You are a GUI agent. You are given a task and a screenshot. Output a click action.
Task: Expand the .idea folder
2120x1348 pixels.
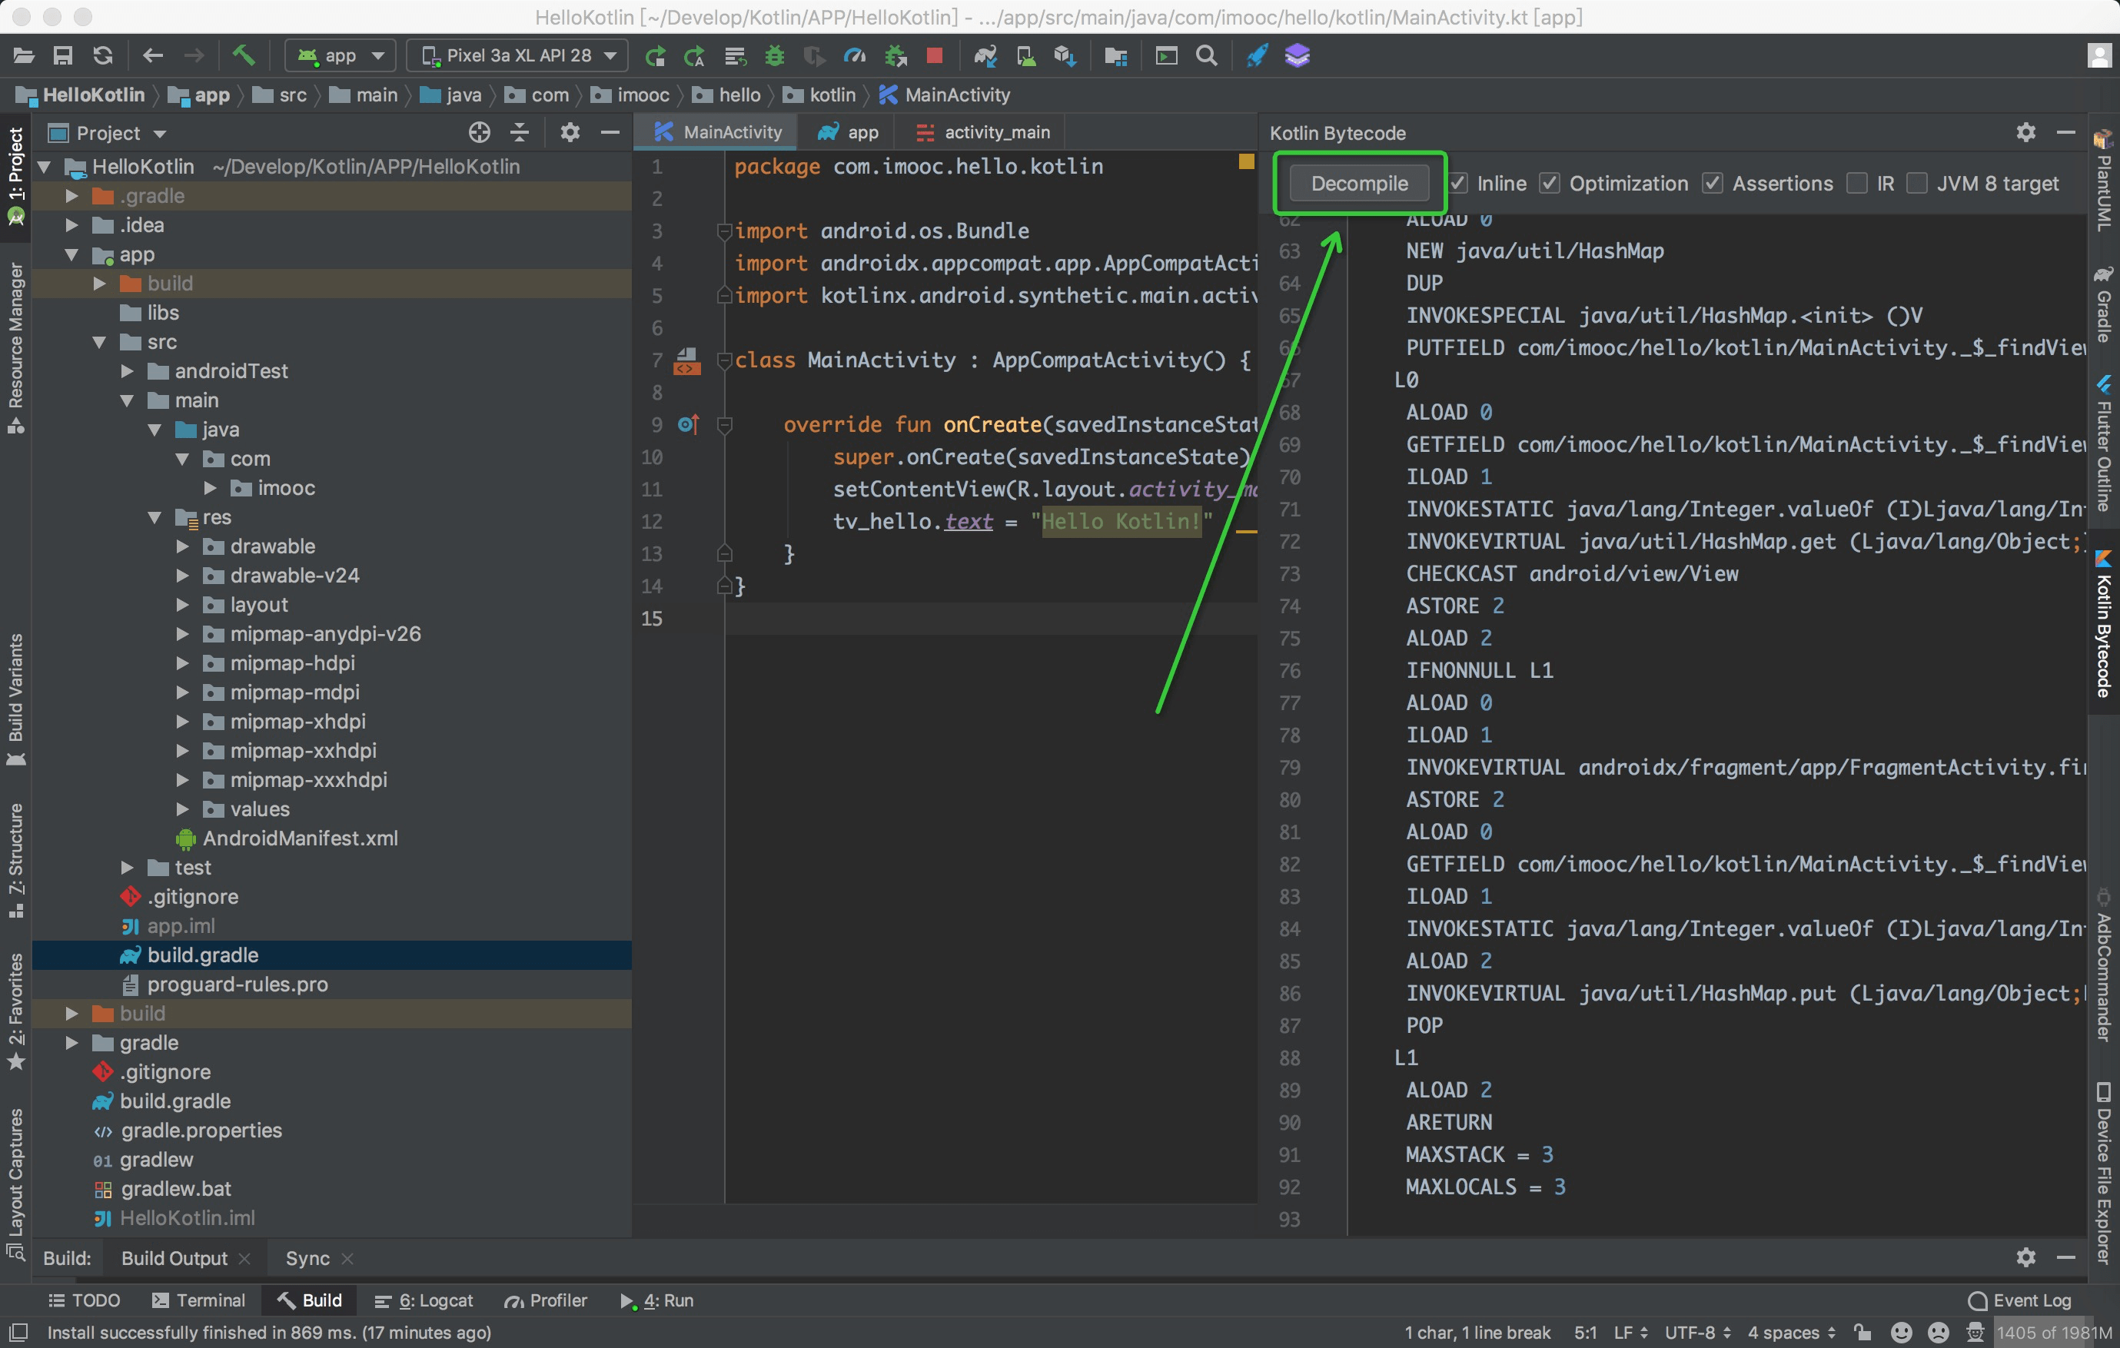point(72,225)
